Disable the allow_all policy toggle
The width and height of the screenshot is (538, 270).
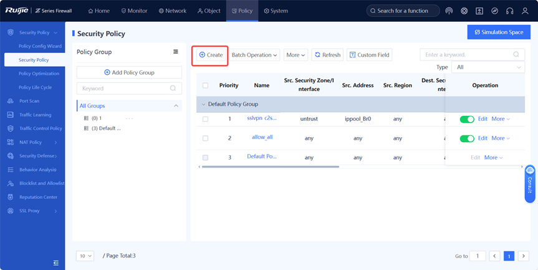click(466, 138)
